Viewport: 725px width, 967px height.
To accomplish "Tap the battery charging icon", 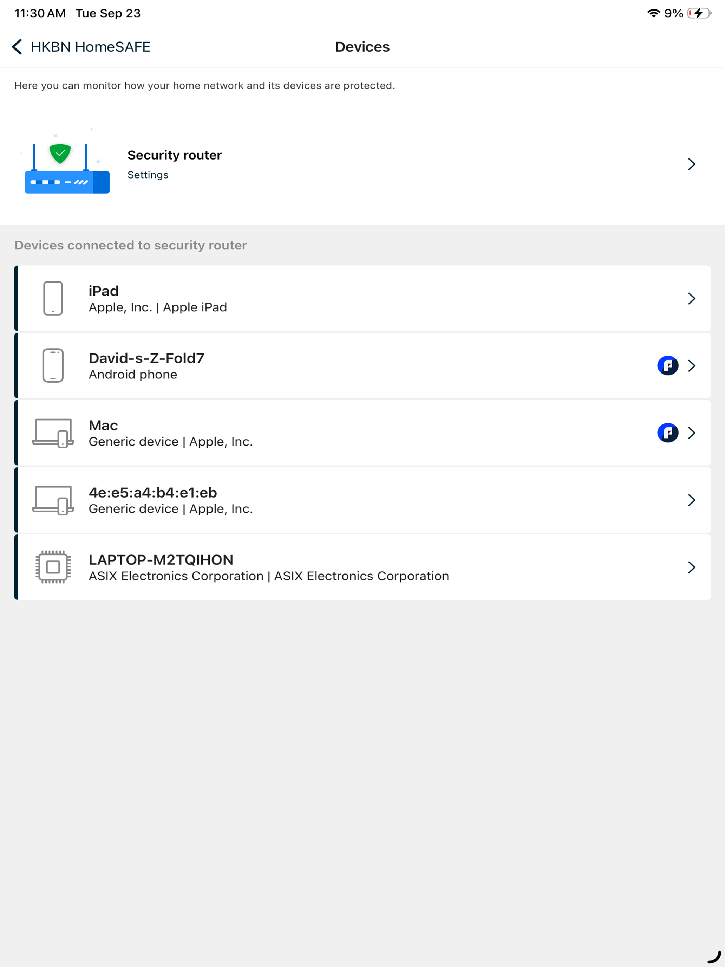I will [x=699, y=13].
